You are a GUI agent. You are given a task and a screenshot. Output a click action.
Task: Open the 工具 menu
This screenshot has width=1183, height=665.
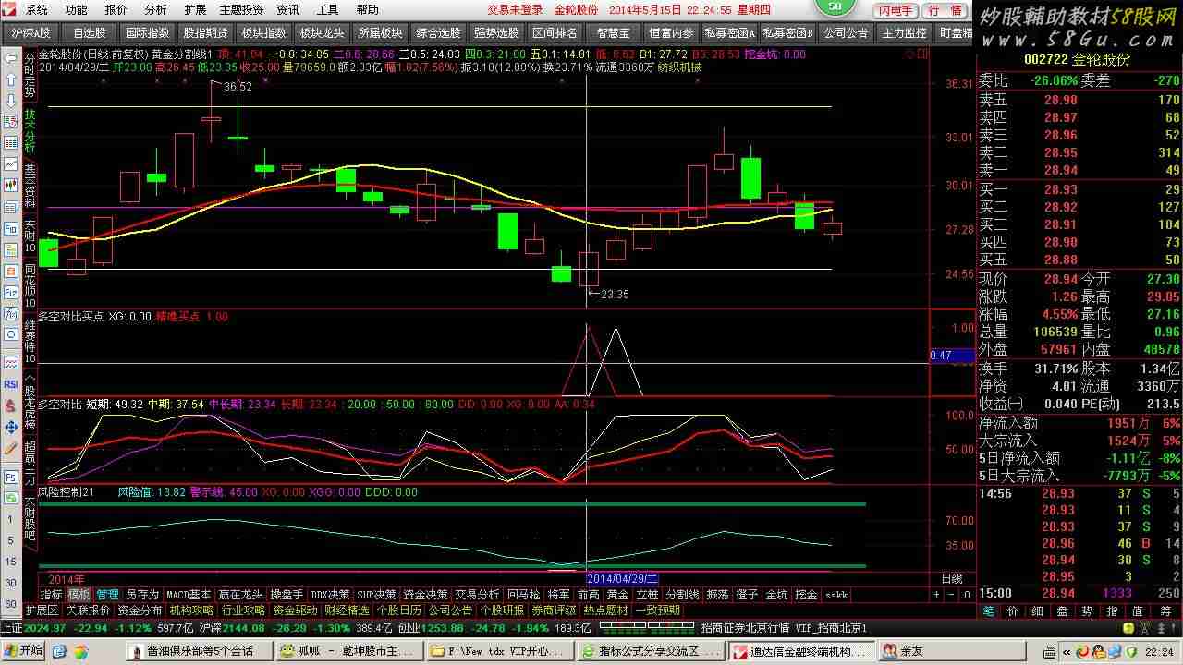327,9
